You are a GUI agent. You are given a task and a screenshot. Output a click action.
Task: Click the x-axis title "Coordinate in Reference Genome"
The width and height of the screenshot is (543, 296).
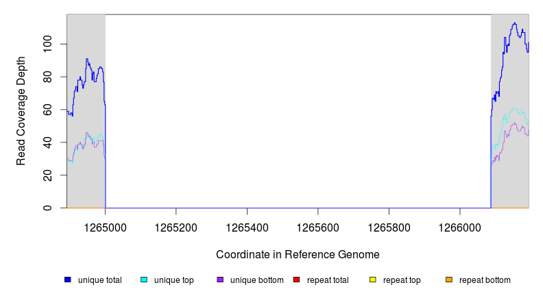pos(298,254)
